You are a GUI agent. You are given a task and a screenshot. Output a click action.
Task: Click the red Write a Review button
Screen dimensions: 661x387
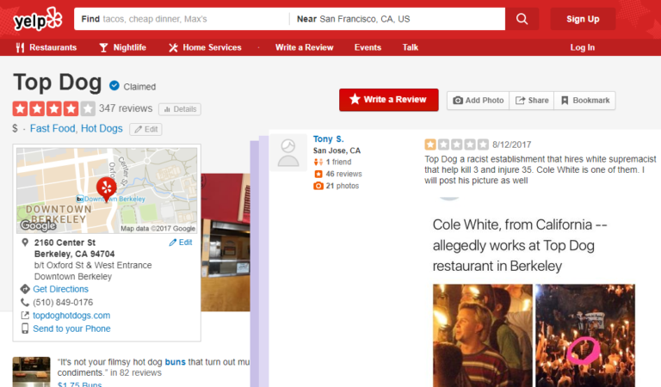(x=389, y=100)
